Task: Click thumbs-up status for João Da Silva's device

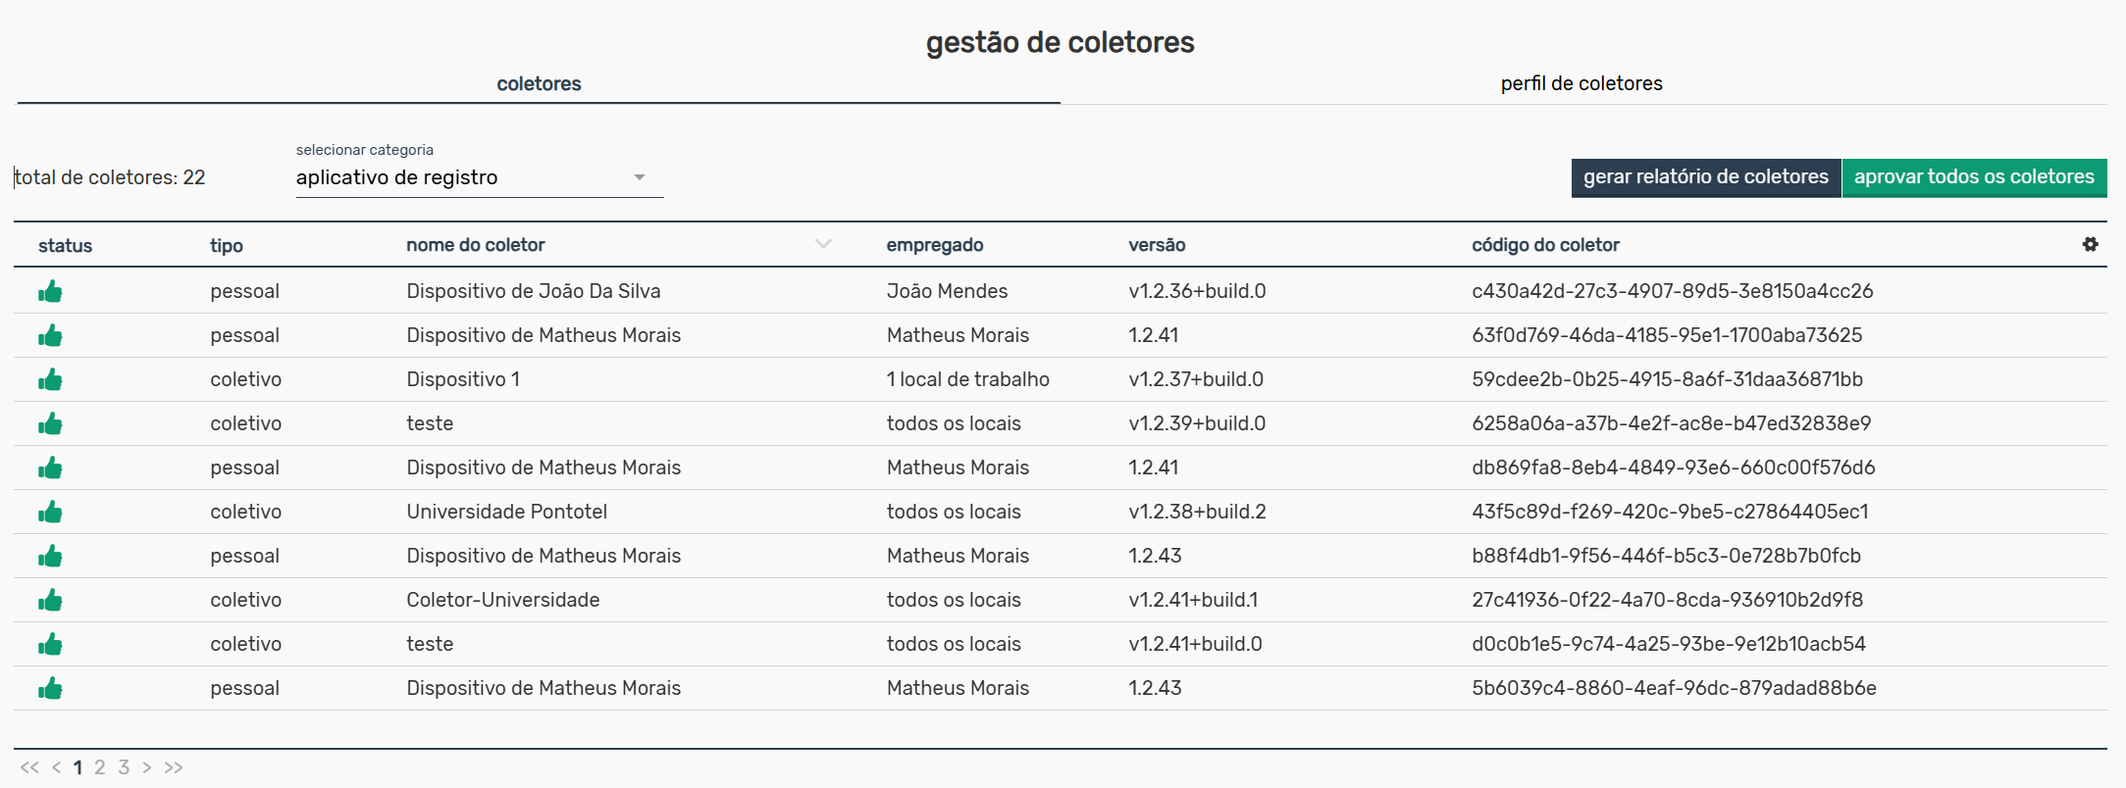Action: (x=50, y=291)
